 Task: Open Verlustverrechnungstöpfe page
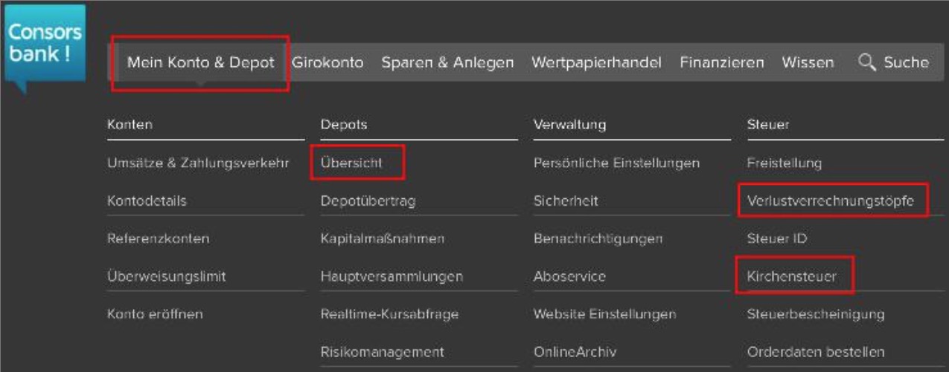(x=830, y=201)
